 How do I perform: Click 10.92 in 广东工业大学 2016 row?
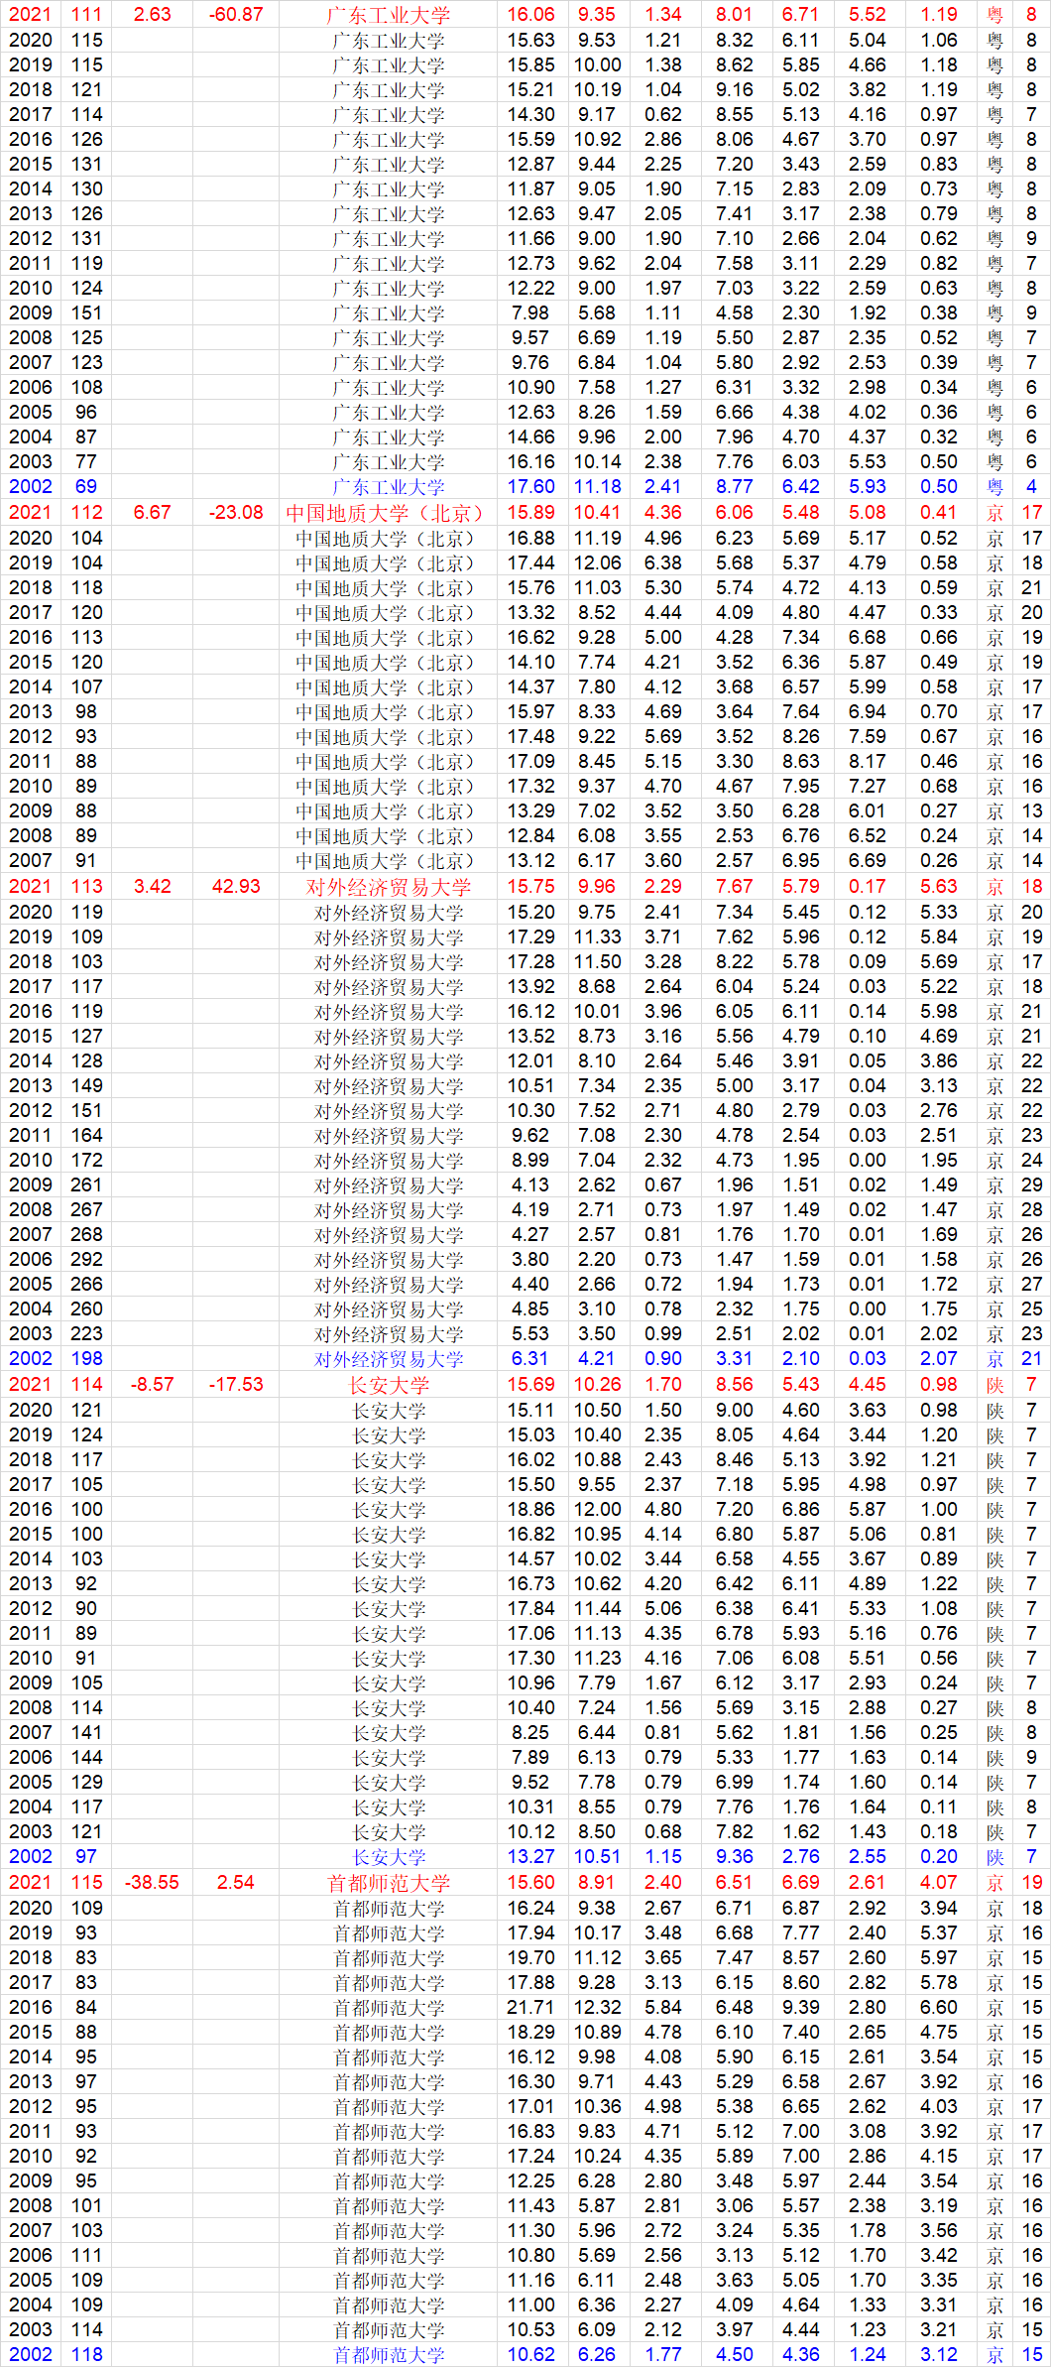[598, 140]
